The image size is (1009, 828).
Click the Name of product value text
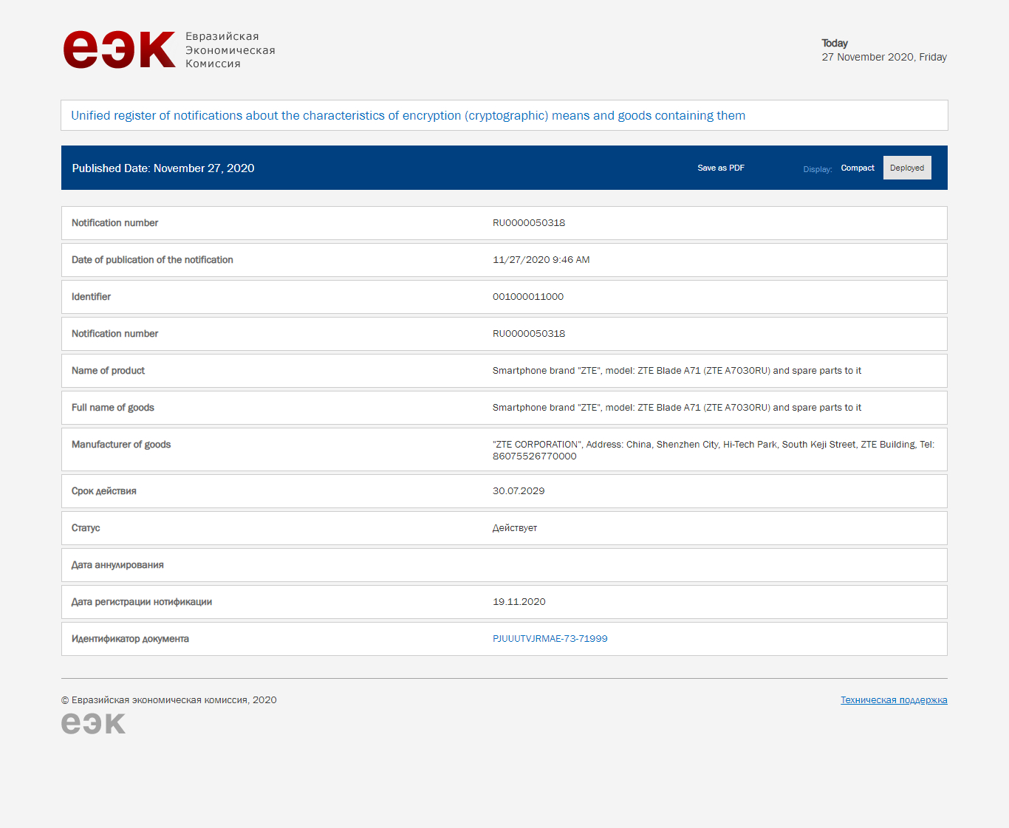[x=676, y=371]
